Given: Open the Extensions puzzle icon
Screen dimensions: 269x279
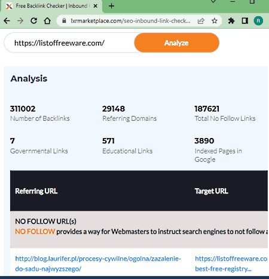Looking at the screenshot, I should (x=231, y=21).
